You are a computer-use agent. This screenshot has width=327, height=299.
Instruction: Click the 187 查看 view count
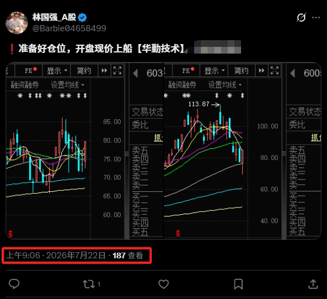128,255
